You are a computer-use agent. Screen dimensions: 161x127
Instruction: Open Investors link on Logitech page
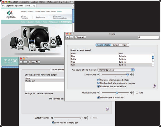coord(30,11)
